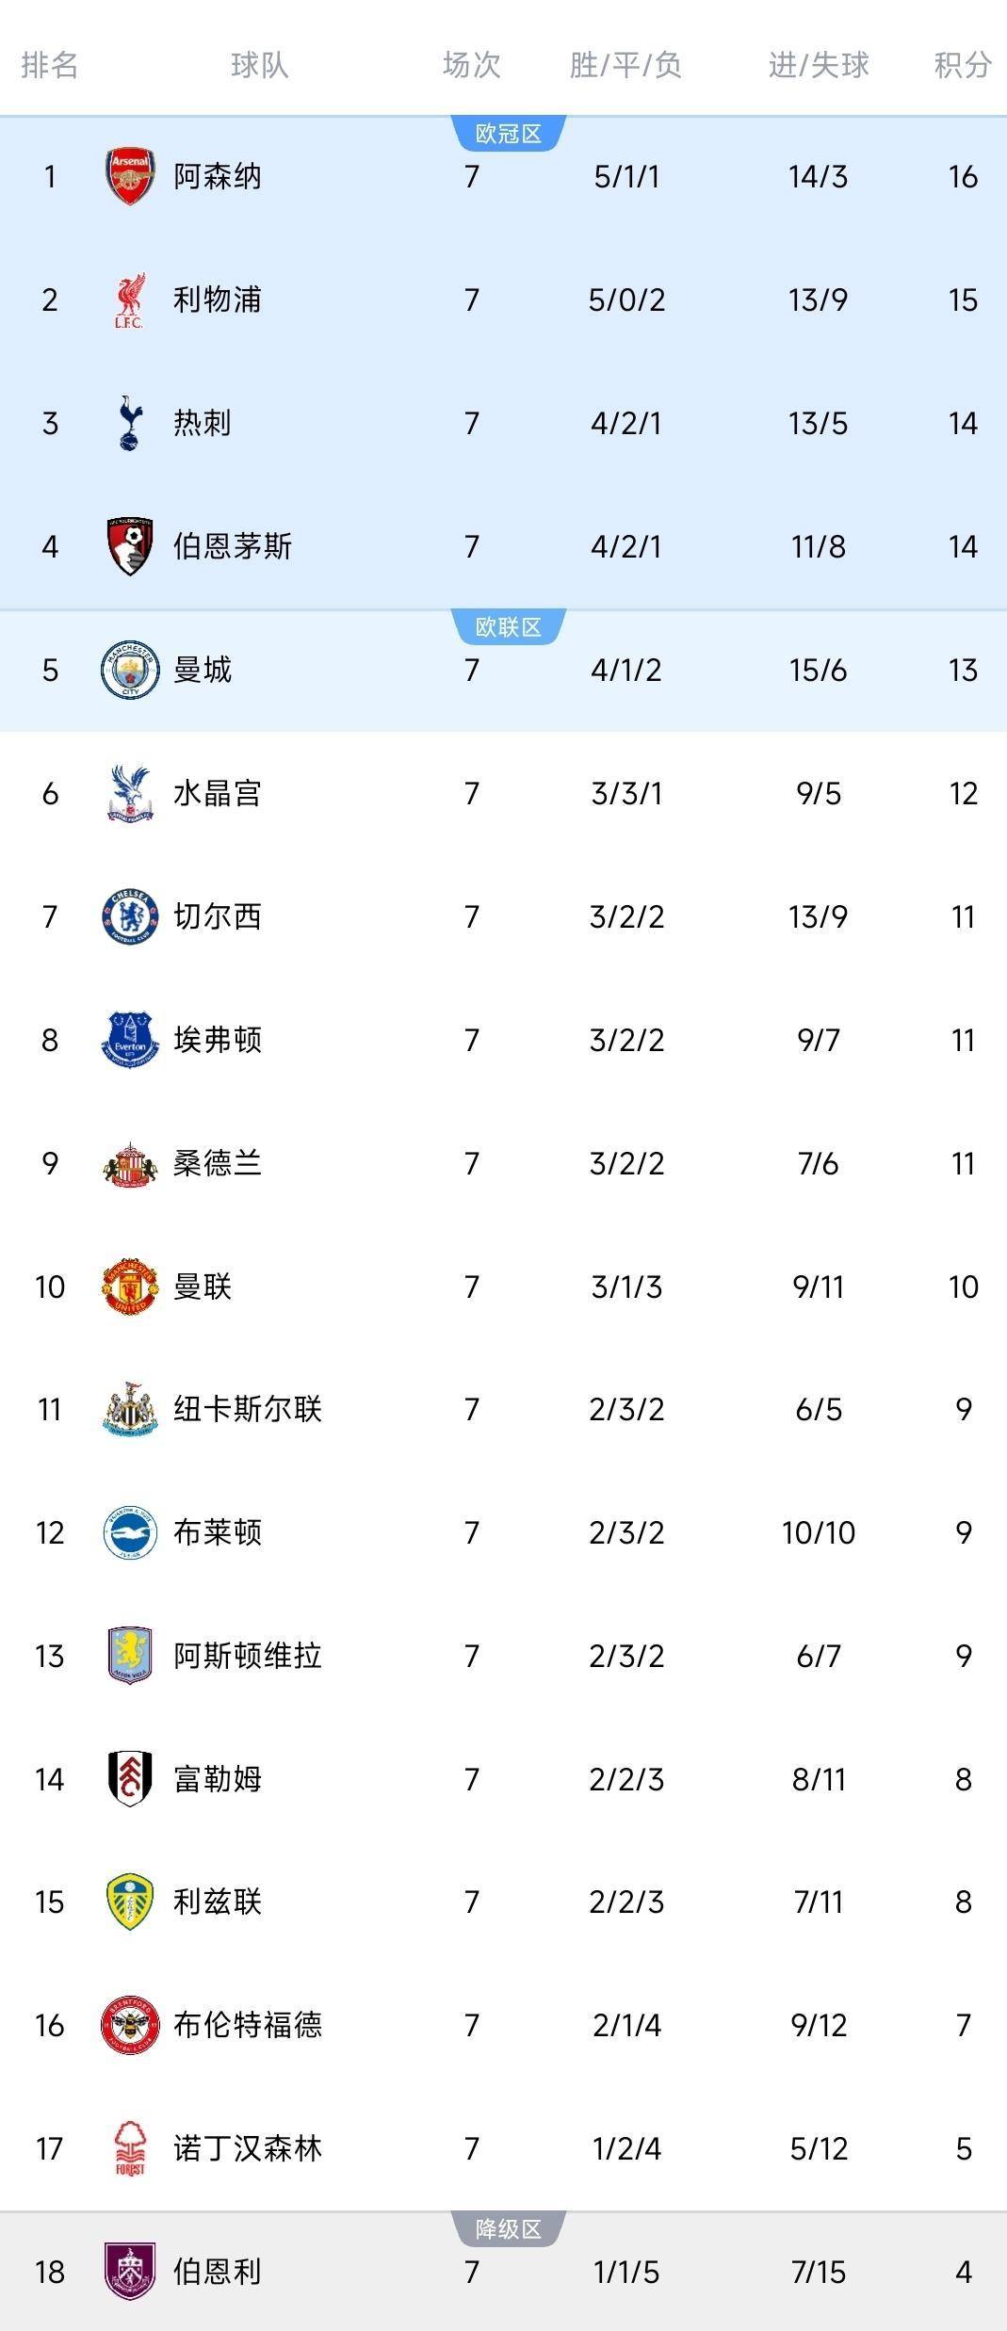Tap the Liverpool L.F.C. crest
The height and width of the screenshot is (2331, 1007).
(130, 300)
